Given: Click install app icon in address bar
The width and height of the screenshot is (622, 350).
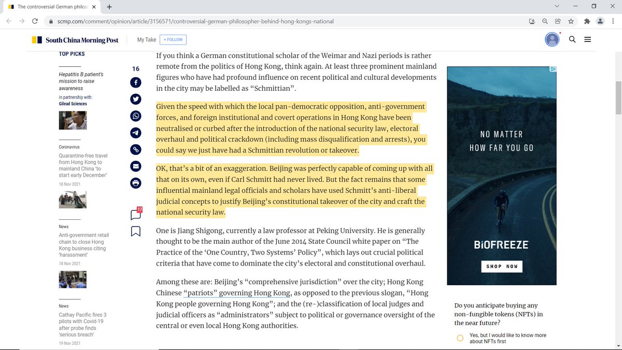Looking at the screenshot, I should point(532,21).
